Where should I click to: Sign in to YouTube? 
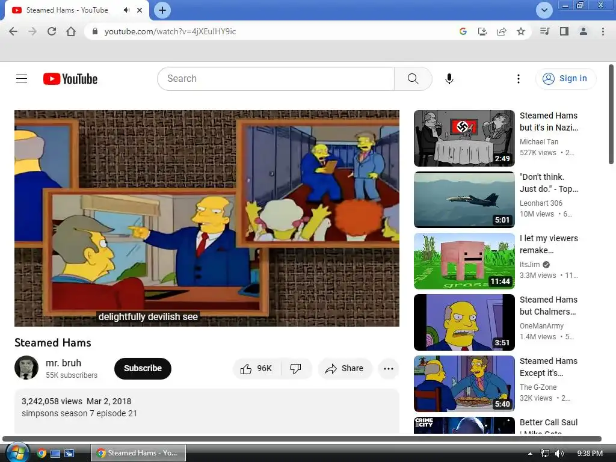point(565,79)
